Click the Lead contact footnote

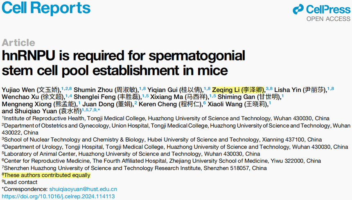pos(20,182)
